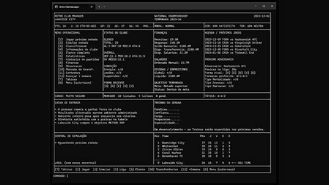
Task: Close the terminal window
Action: [272, 6]
